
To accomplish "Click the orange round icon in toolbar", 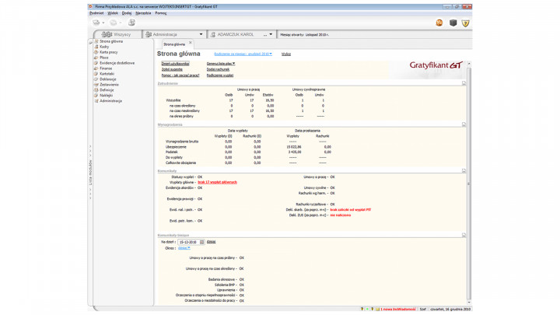I will [x=439, y=23].
